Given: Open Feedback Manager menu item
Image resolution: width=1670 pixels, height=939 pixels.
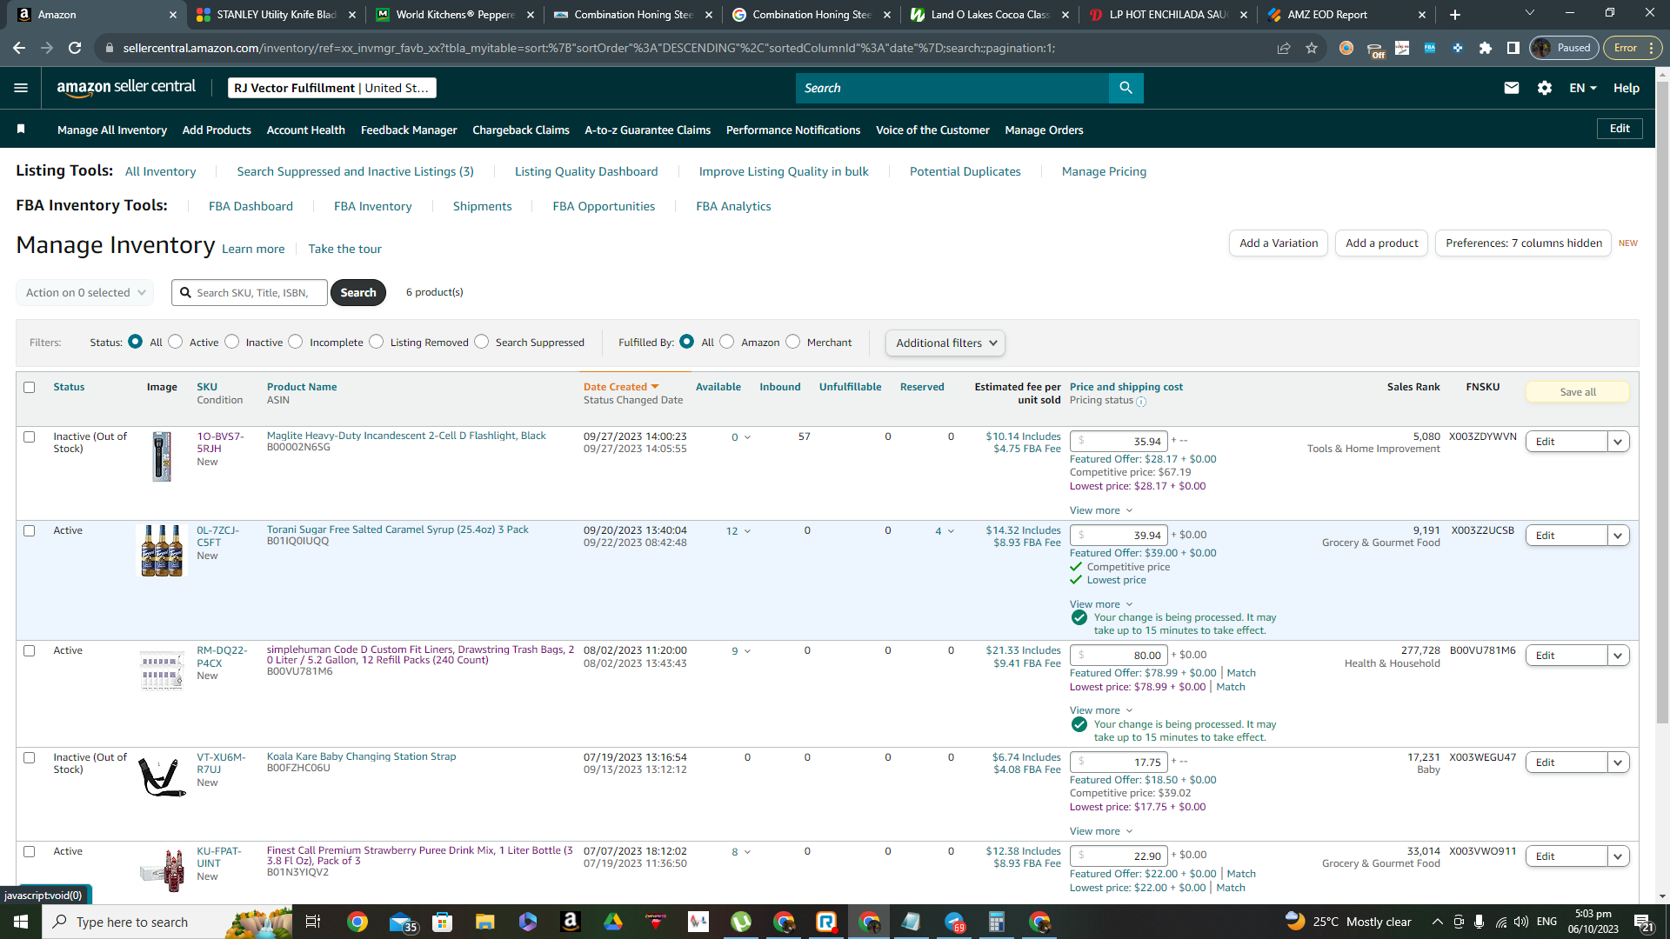Looking at the screenshot, I should (409, 130).
